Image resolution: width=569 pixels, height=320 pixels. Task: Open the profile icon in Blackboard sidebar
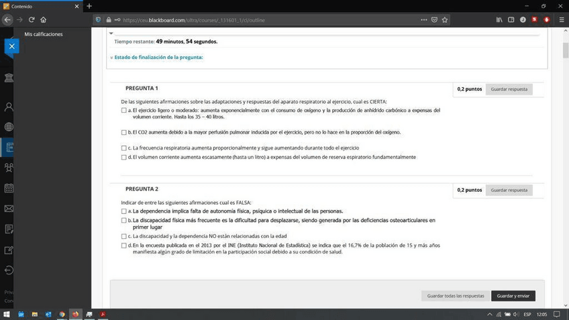9,107
